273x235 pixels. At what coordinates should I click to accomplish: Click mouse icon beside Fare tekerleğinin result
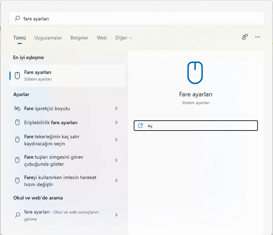[17, 140]
